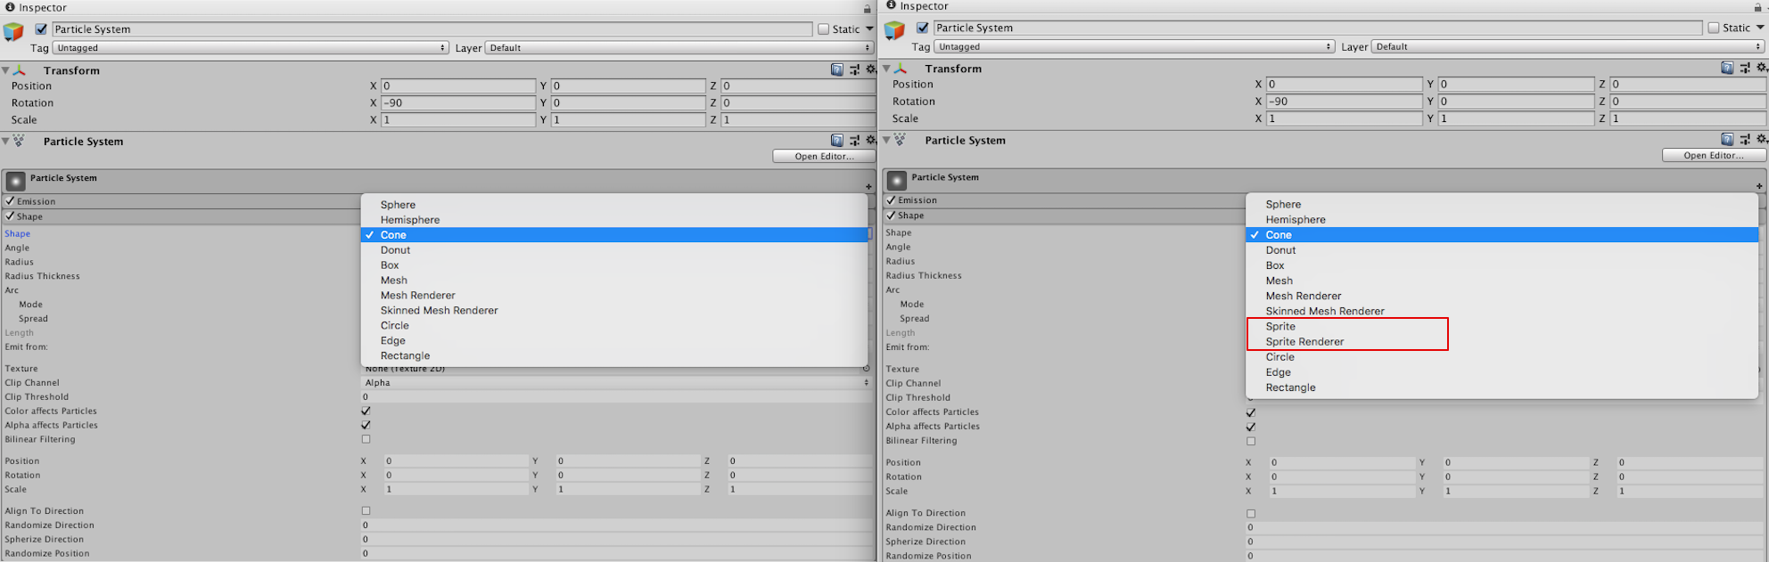Toggle left Static checkbox
The width and height of the screenshot is (1769, 562).
tap(824, 29)
